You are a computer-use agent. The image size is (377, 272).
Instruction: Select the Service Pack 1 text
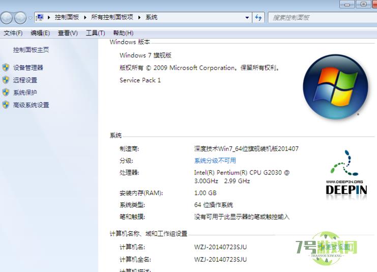(x=140, y=80)
